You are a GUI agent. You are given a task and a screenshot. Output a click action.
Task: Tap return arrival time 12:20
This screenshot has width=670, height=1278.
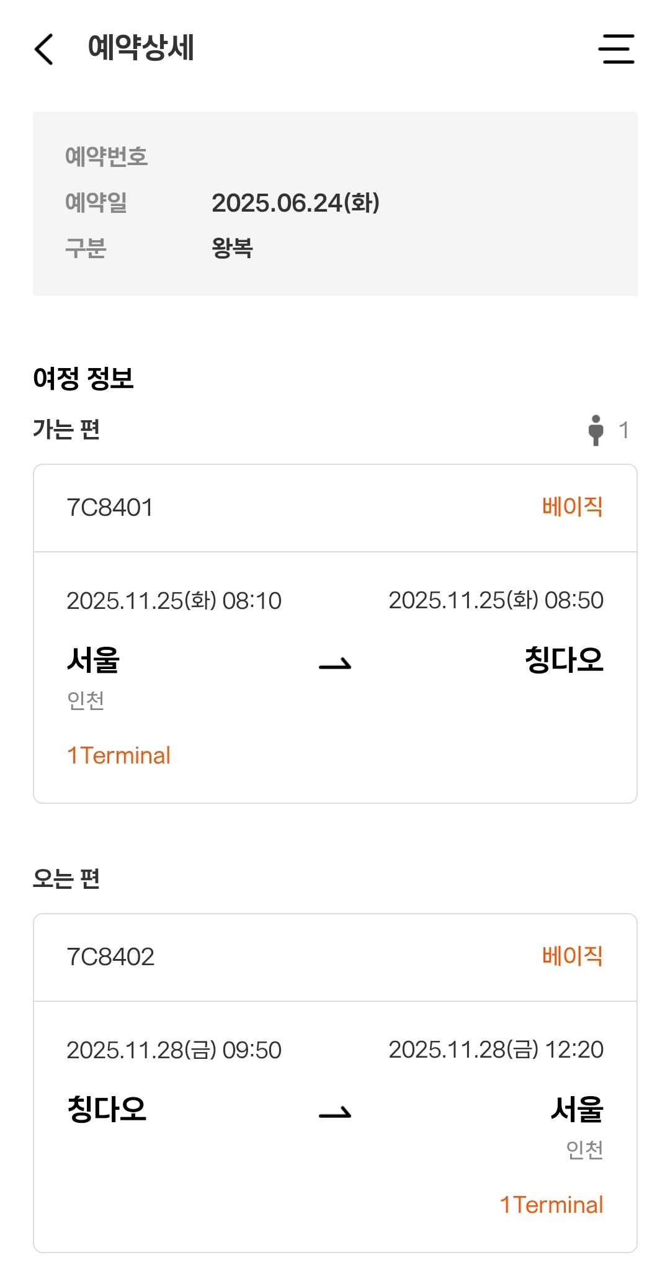pos(574,1050)
